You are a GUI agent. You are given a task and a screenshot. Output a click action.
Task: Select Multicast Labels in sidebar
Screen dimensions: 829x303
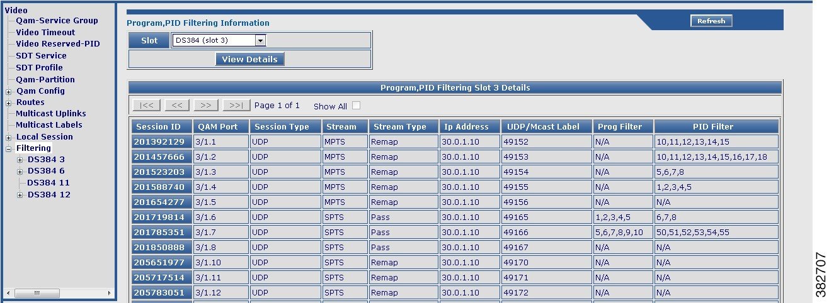click(x=49, y=124)
